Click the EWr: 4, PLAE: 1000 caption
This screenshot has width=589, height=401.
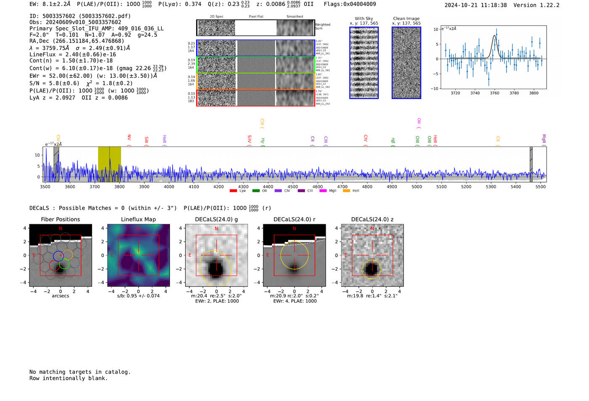pos(294,301)
